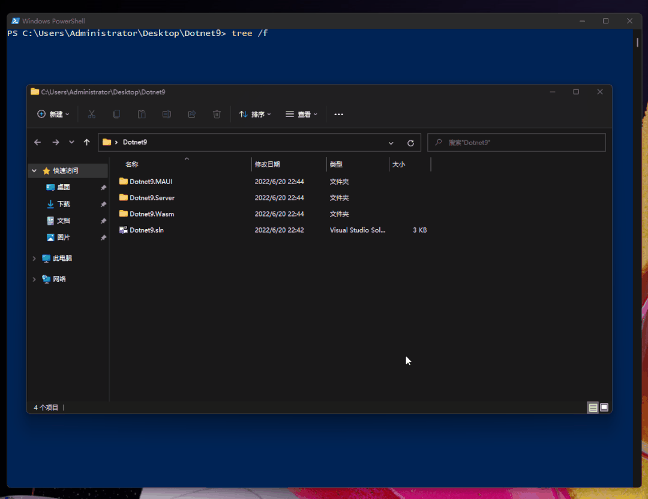This screenshot has height=499, width=648.
Task: Select 文档 Documents in sidebar
Action: pos(63,221)
